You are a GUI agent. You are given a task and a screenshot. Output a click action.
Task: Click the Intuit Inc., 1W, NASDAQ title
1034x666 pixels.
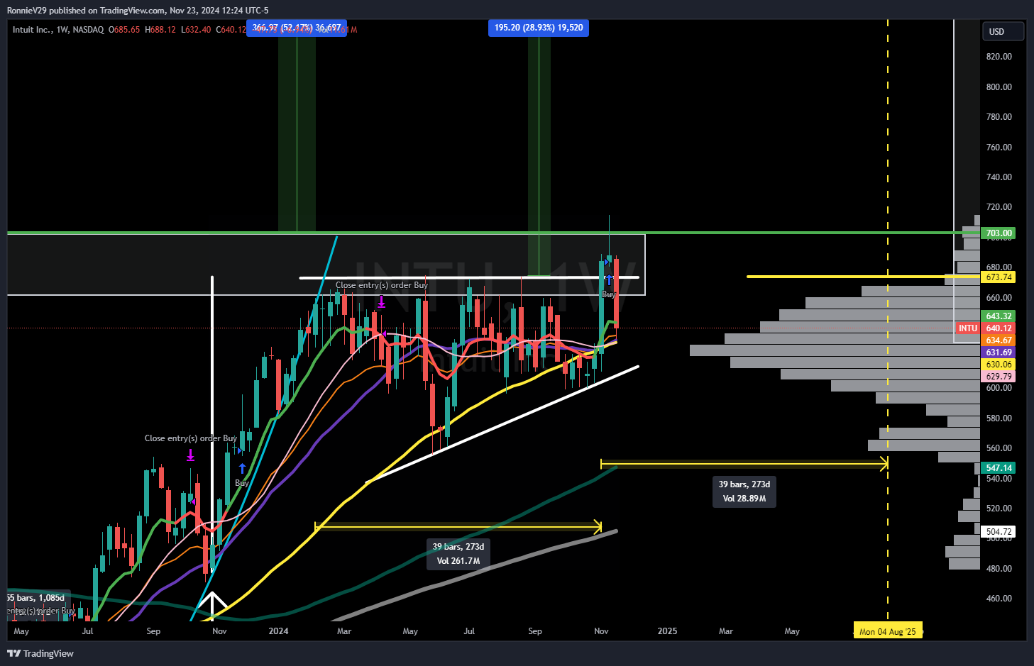click(x=58, y=30)
